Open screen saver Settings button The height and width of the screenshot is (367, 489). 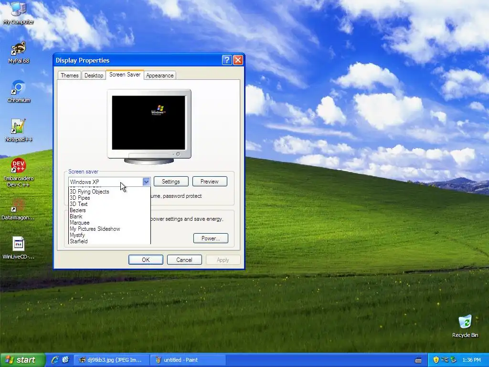pyautogui.click(x=171, y=181)
